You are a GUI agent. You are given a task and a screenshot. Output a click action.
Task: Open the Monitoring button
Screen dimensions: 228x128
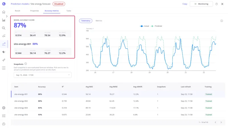click(x=201, y=4)
